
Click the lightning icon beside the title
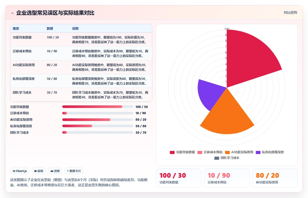(12, 13)
